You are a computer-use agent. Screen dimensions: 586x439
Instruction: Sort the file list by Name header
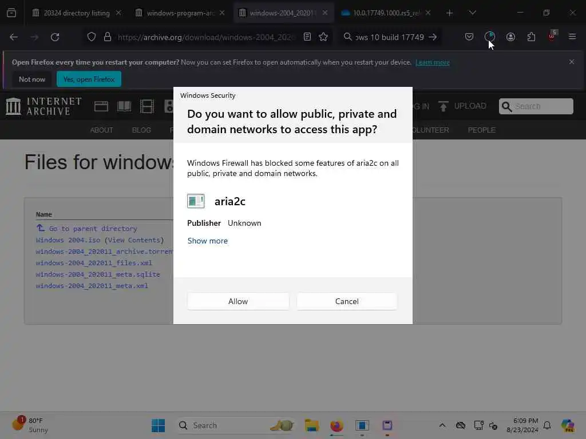[x=44, y=214]
